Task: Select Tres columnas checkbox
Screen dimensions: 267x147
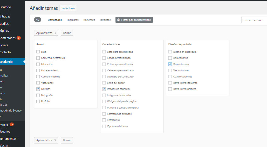Action: click(x=170, y=70)
